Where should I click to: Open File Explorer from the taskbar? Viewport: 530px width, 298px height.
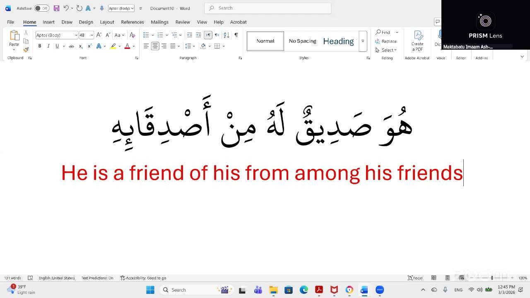point(273,290)
